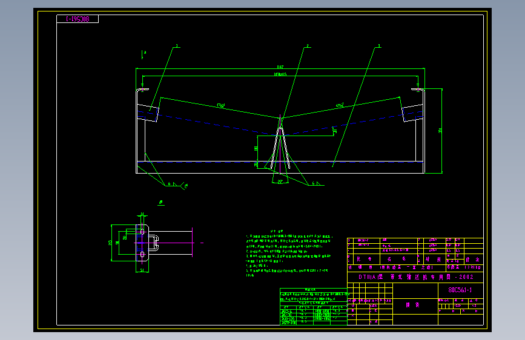Select the mirrored drawing number box at top-left
Image resolution: width=525 pixels, height=340 pixels.
[x=78, y=19]
